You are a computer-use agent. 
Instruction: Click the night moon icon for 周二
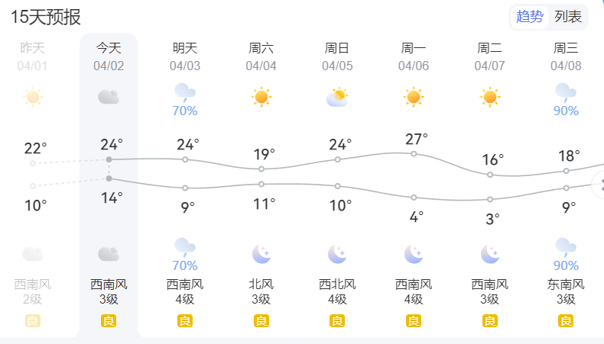click(x=490, y=254)
